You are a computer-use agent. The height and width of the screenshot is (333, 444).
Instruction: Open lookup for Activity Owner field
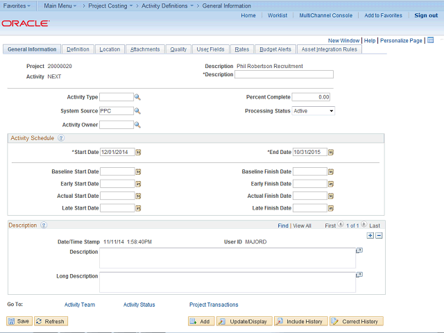(137, 125)
